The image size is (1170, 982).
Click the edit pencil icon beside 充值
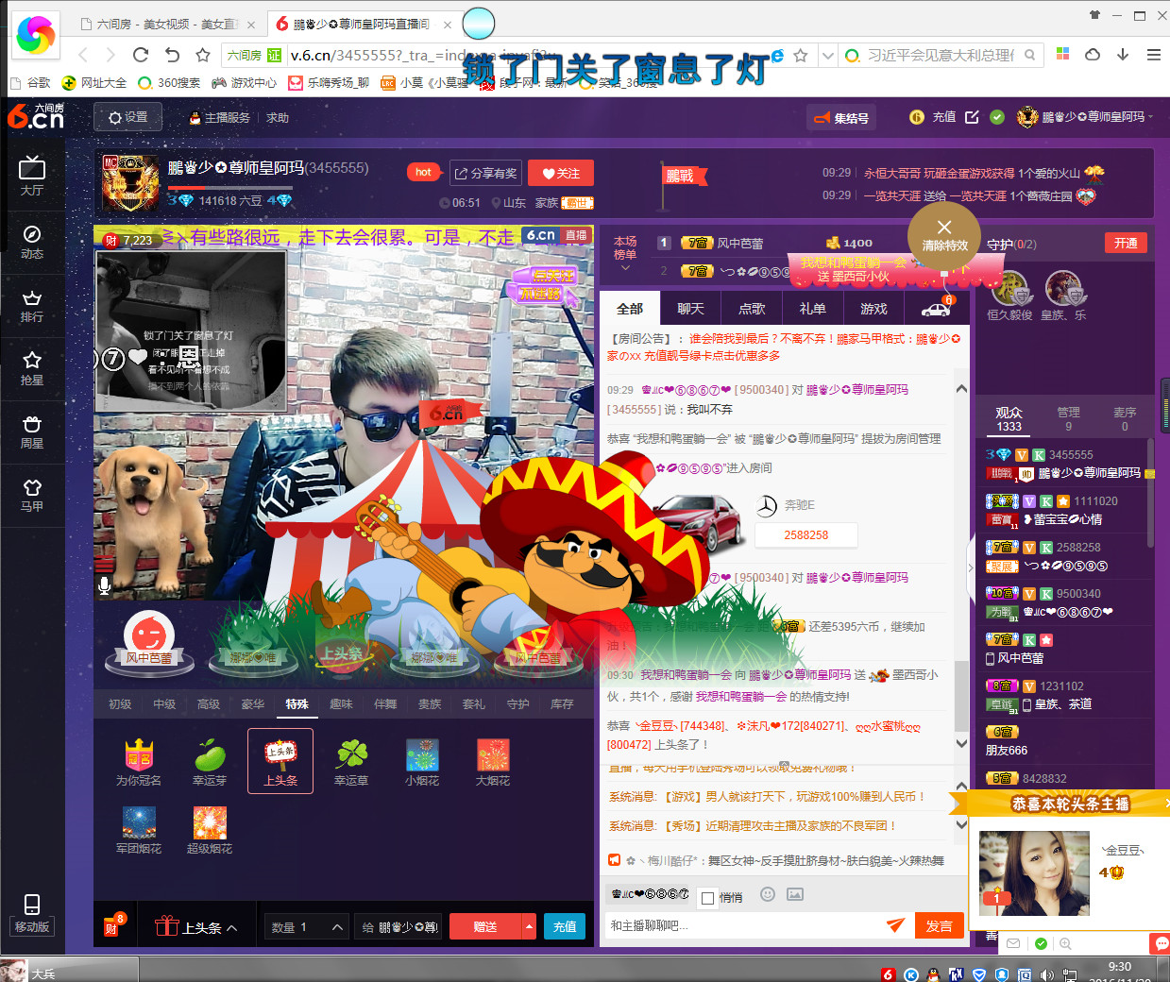(972, 117)
